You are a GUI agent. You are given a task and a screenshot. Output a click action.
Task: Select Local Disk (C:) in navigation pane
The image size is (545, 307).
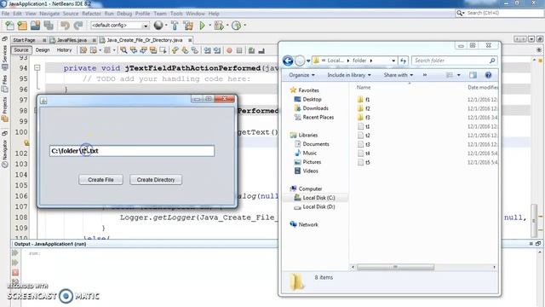coord(314,198)
